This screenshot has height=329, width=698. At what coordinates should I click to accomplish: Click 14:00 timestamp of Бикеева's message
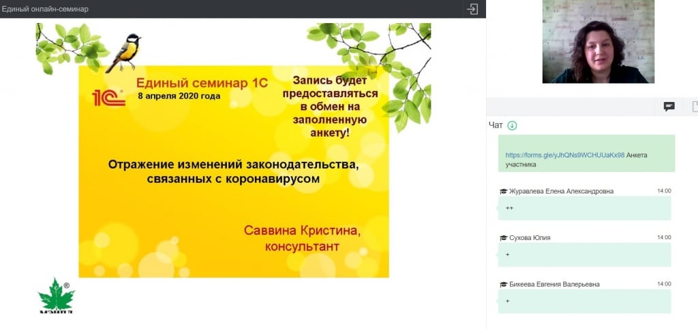click(664, 284)
